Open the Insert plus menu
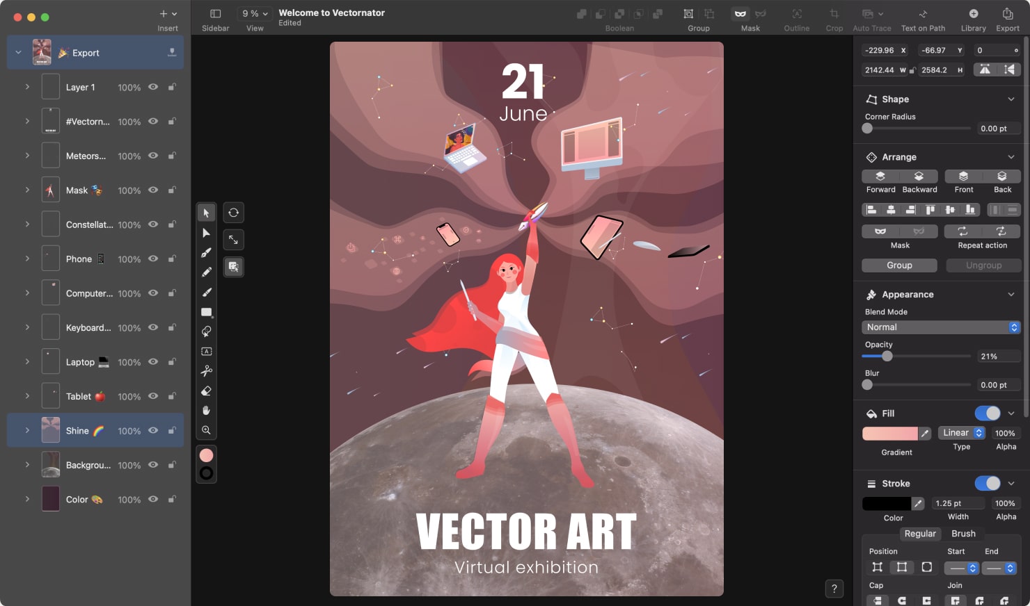1030x606 pixels. point(168,14)
